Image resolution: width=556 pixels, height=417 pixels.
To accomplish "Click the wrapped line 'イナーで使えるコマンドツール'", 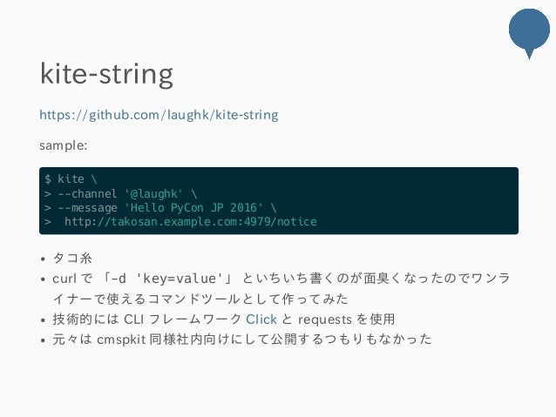I will pyautogui.click(x=146, y=299).
